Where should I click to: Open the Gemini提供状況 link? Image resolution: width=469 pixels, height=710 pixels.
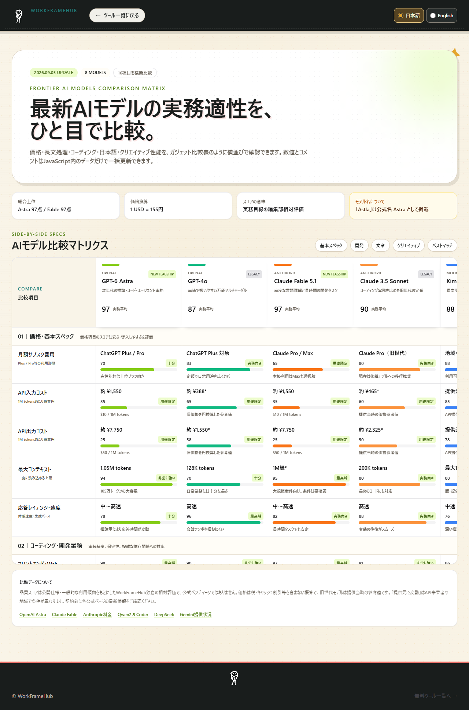click(x=196, y=615)
